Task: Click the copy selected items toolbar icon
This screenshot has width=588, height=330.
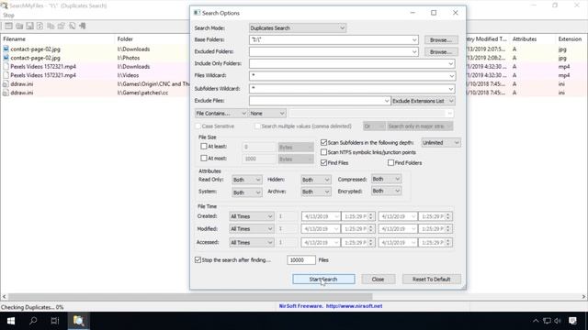Action: pos(51,26)
